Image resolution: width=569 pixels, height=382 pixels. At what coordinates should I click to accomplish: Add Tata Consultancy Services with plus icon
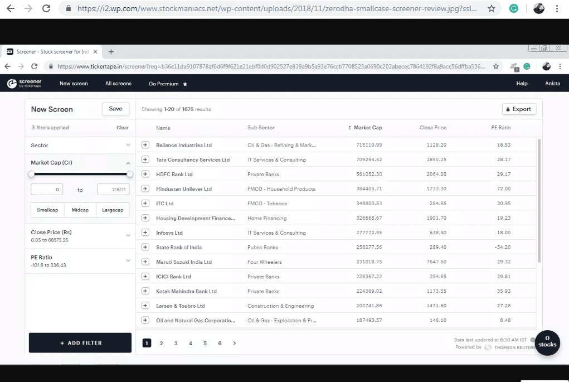(145, 159)
